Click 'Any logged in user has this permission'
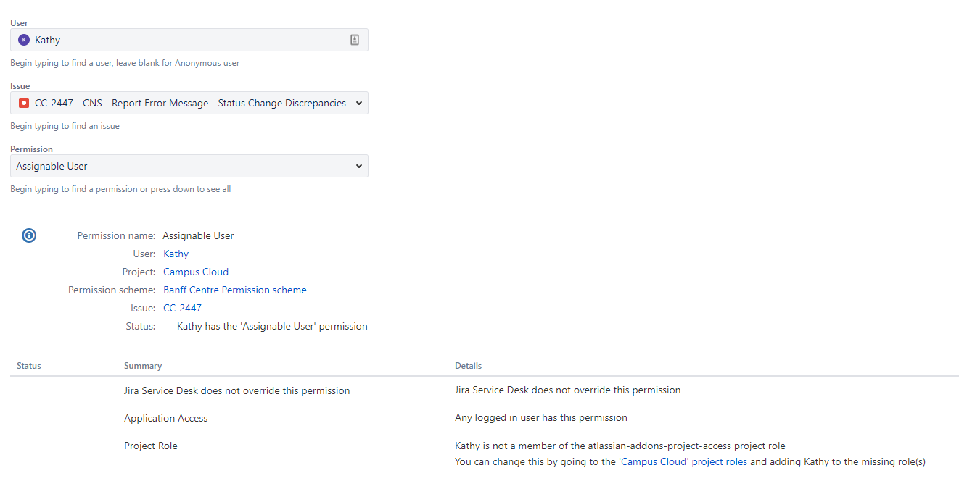This screenshot has width=959, height=481. pos(541,417)
